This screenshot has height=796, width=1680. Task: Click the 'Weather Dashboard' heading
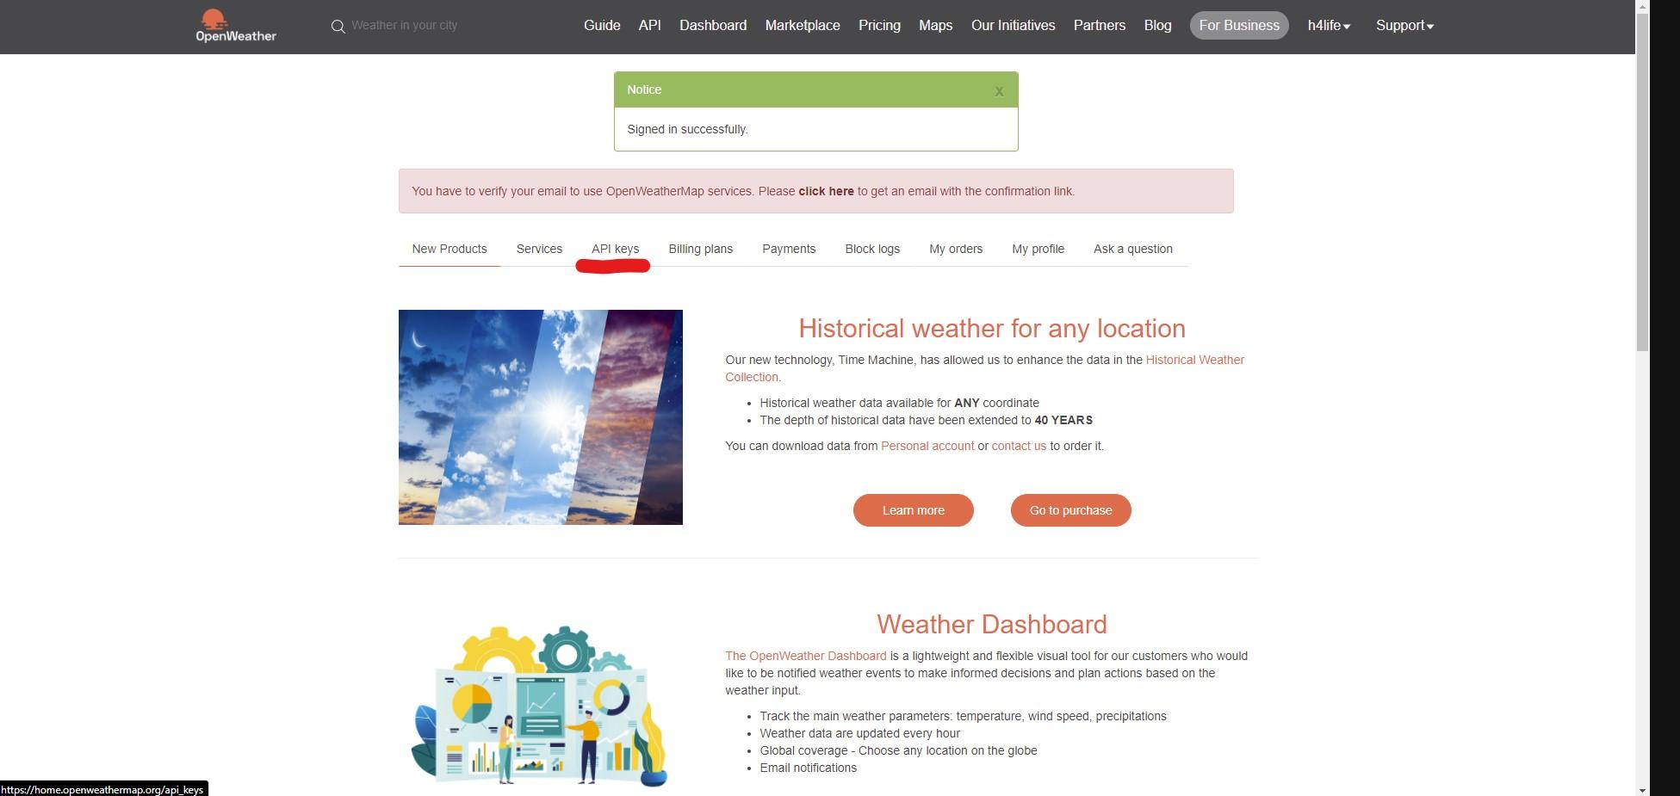(992, 625)
